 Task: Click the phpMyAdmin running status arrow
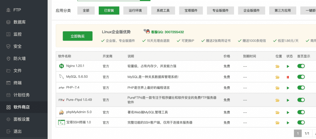(x=288, y=113)
